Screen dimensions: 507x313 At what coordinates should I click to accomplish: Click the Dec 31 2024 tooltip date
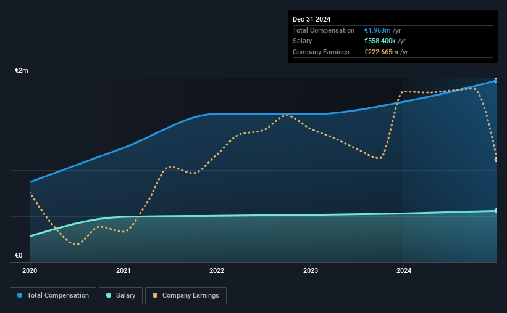(311, 19)
